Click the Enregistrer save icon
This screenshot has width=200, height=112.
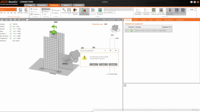pyautogui.click(x=31, y=14)
